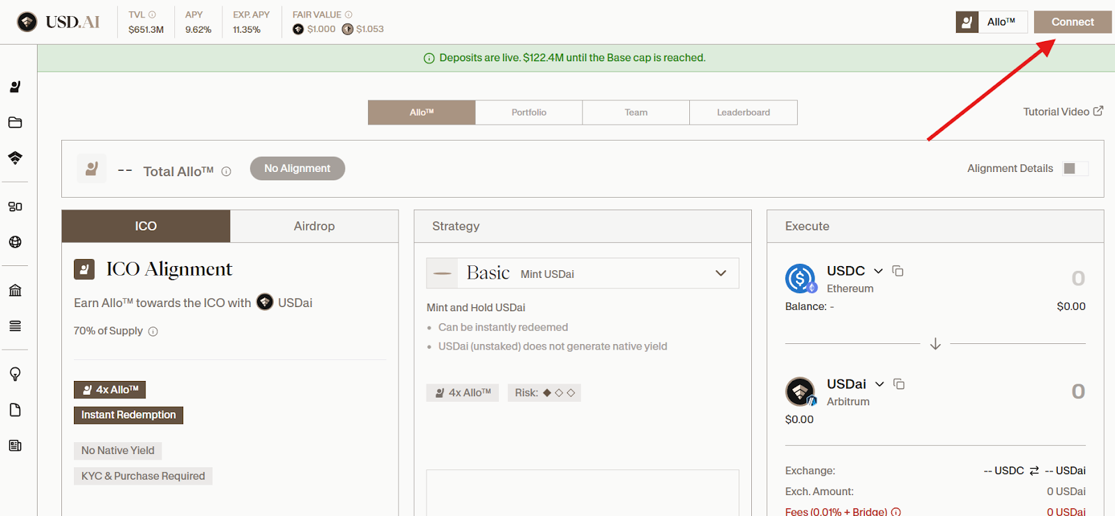The width and height of the screenshot is (1115, 516).
Task: Click the '70% of Supply' text
Action: tap(108, 331)
